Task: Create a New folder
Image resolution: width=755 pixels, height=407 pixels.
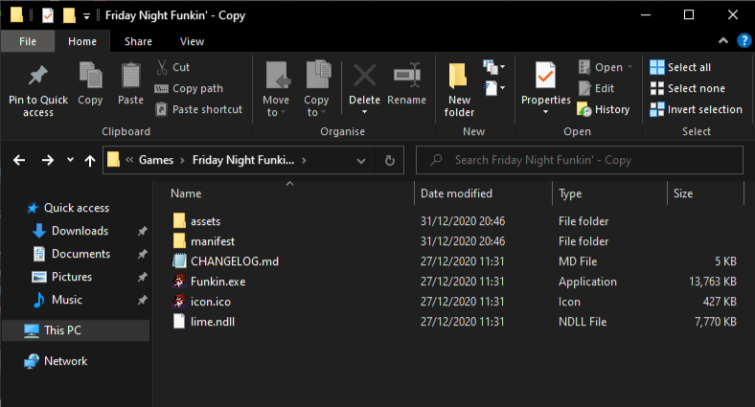Action: pyautogui.click(x=459, y=90)
